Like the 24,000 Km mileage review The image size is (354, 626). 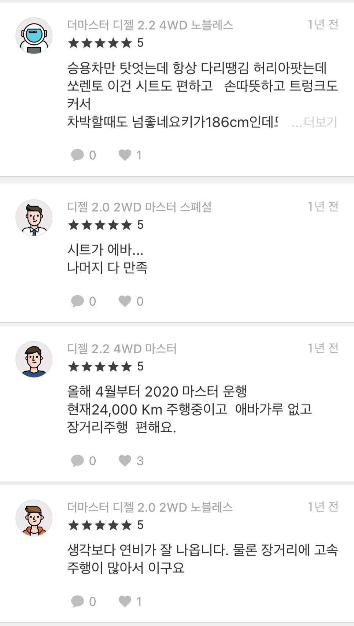coord(131,461)
